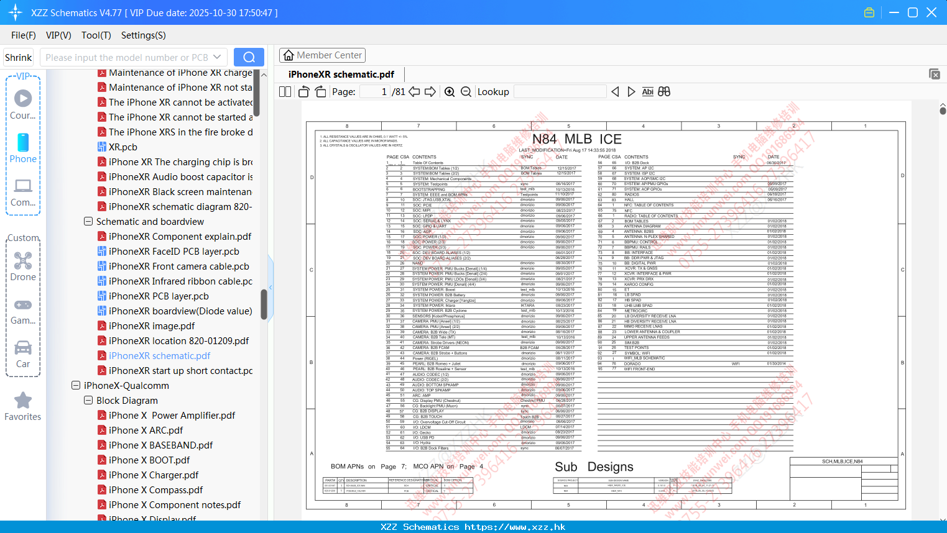Toggle two-page view icon
This screenshot has height=533, width=947.
point(285,92)
